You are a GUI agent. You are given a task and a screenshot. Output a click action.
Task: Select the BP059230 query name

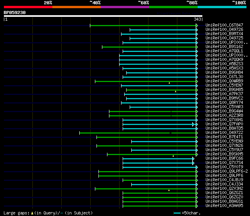[15, 12]
